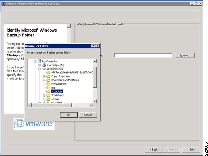
Task: Confirm folder selection with OK
Action: pos(69,115)
